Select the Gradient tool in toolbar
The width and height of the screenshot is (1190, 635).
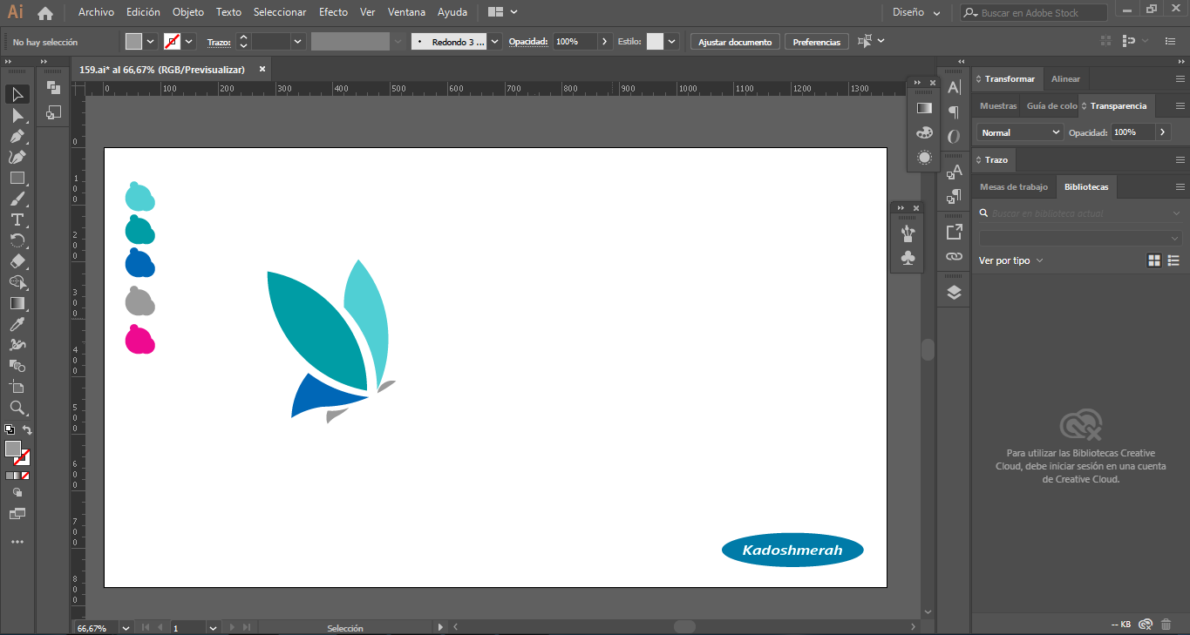[x=17, y=303]
